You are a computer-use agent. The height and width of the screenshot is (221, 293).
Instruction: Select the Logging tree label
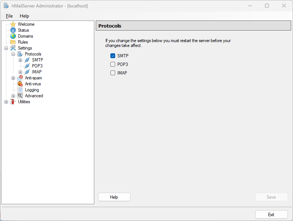32,90
